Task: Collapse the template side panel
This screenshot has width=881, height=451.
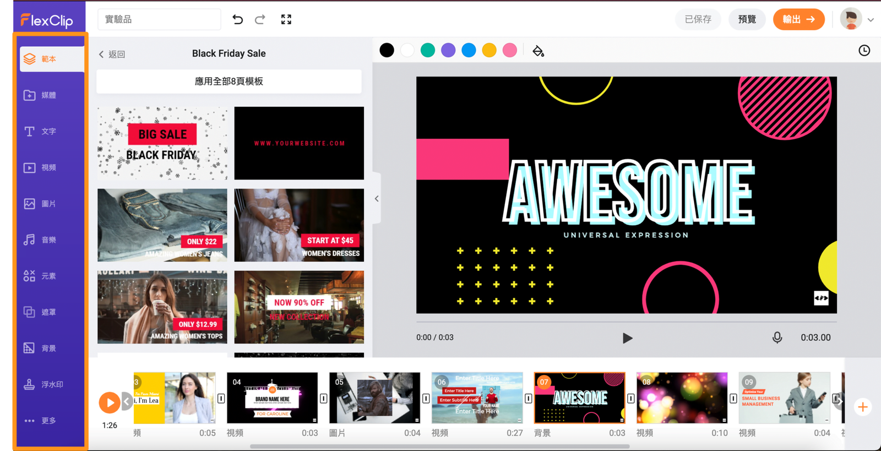Action: pos(377,198)
